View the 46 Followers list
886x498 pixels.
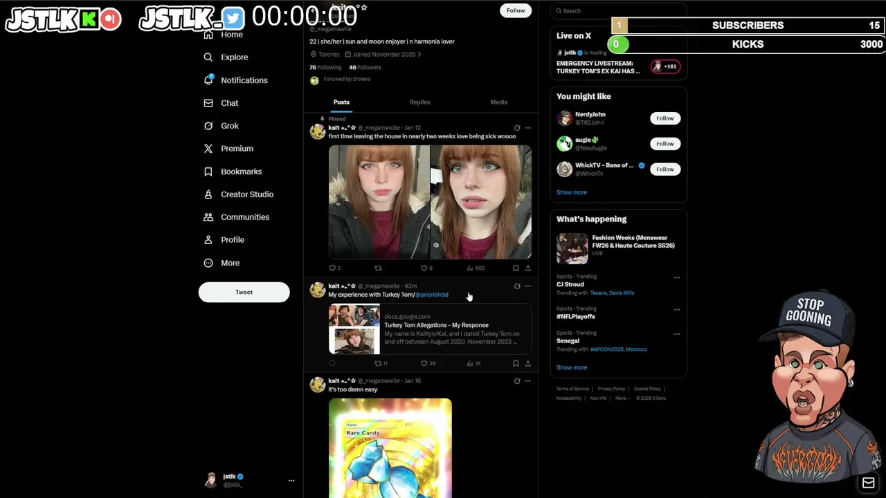pyautogui.click(x=365, y=67)
